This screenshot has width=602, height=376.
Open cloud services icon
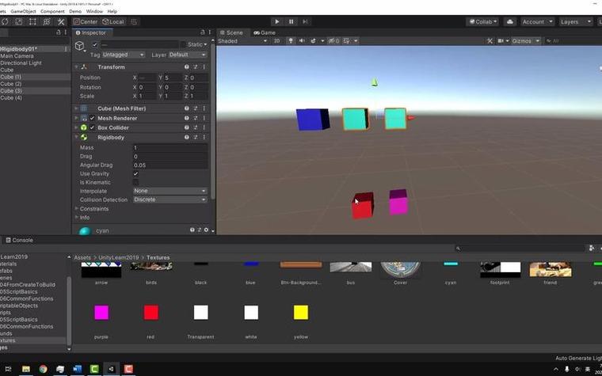point(510,22)
